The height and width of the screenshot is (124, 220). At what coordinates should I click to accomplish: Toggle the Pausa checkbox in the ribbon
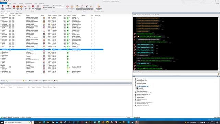click(x=43, y=9)
